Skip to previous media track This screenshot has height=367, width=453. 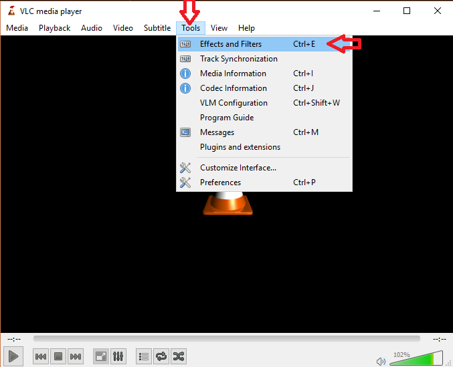click(41, 356)
